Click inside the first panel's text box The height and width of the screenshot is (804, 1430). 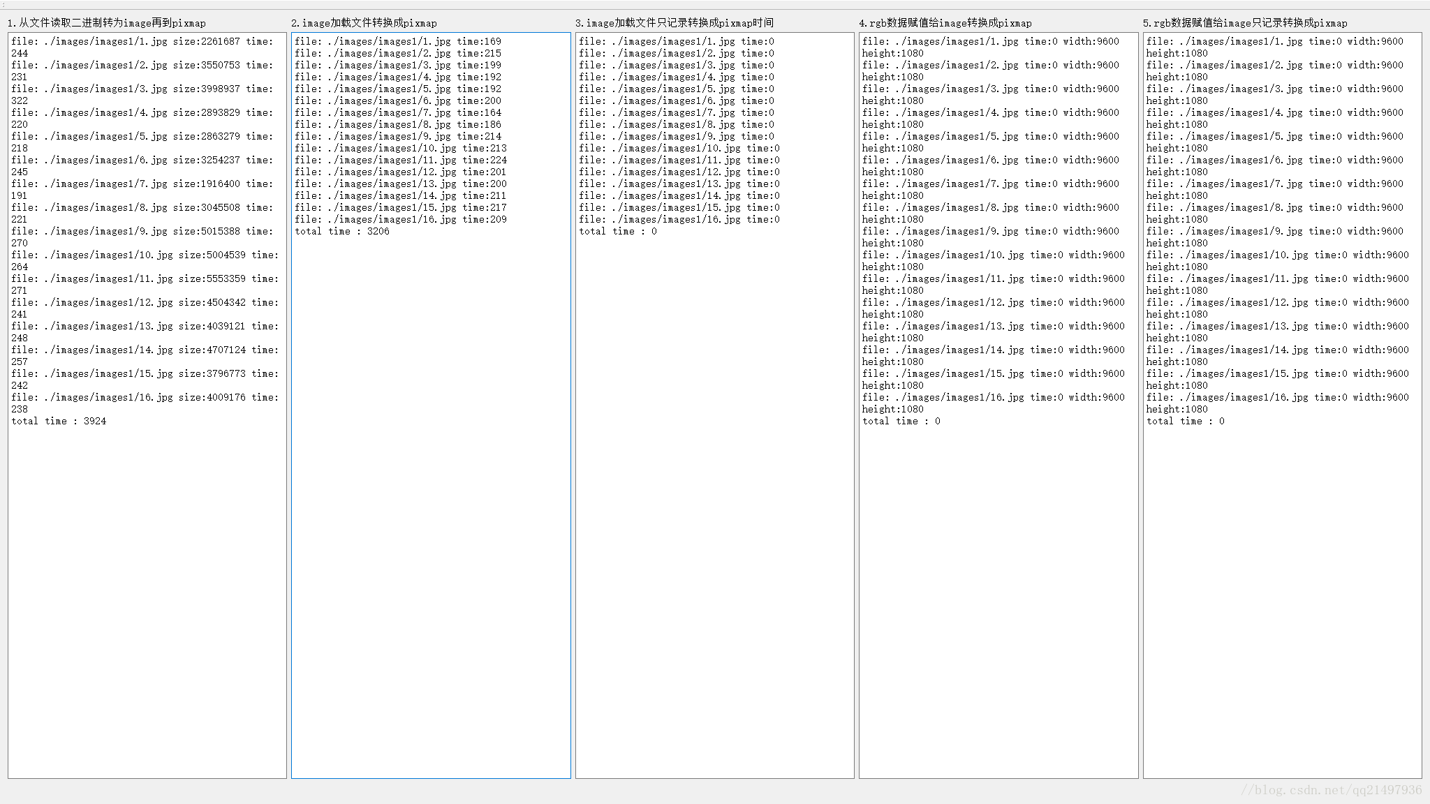(x=147, y=593)
